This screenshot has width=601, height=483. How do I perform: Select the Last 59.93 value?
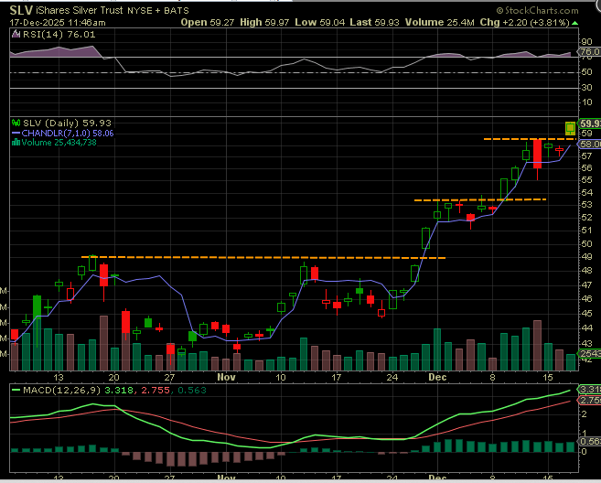point(374,22)
